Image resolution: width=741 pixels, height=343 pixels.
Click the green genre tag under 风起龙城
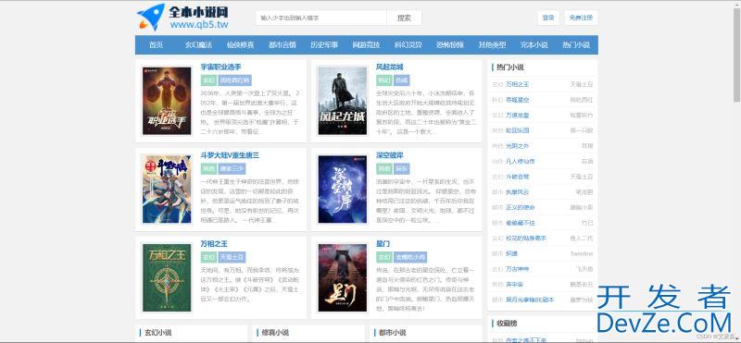(x=383, y=80)
